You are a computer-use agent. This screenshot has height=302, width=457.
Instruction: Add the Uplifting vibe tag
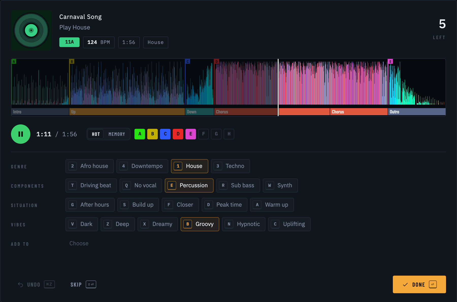[x=289, y=224]
